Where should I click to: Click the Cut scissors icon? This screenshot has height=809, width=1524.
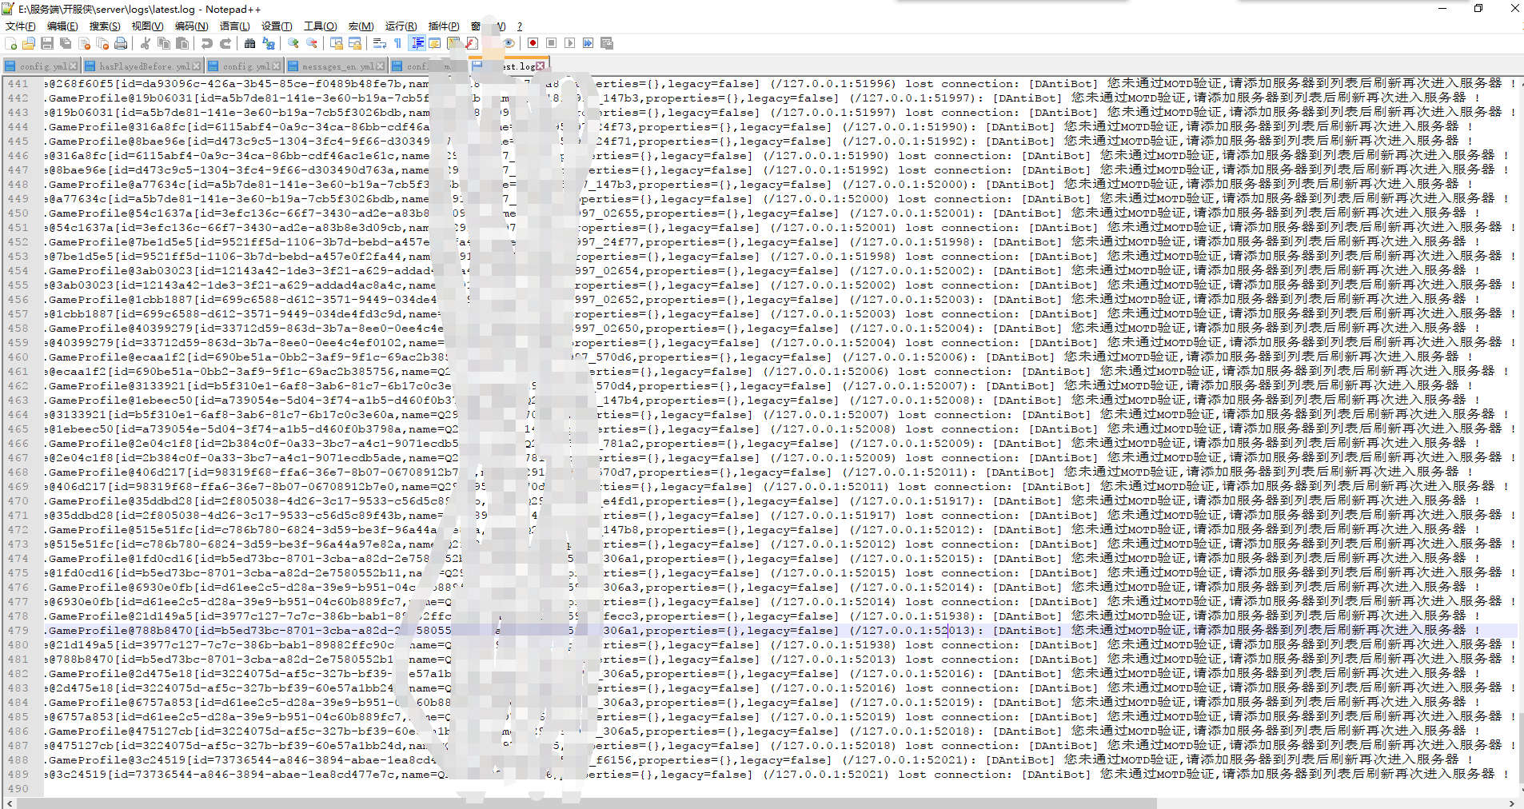146,43
